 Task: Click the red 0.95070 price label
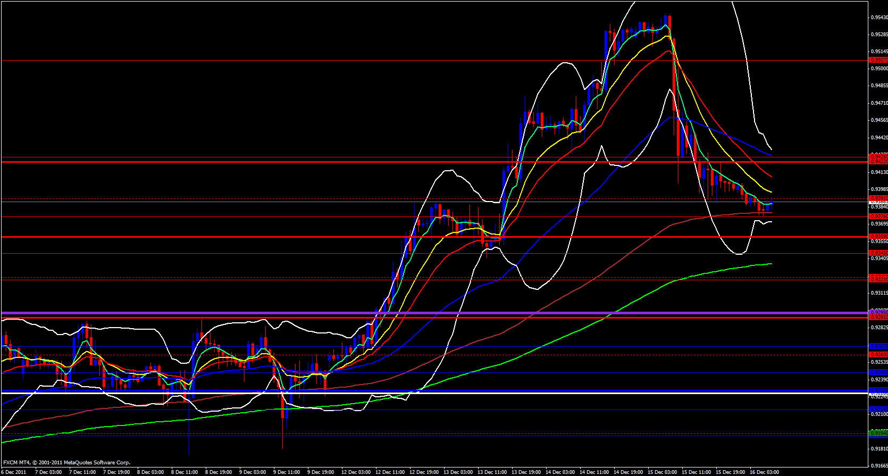tap(878, 60)
